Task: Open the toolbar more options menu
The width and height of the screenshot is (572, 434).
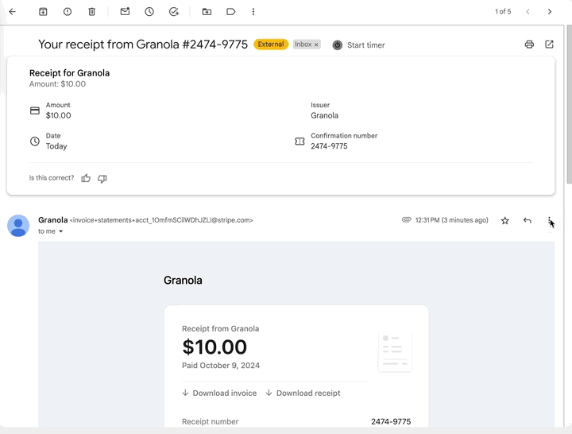Action: (x=253, y=12)
